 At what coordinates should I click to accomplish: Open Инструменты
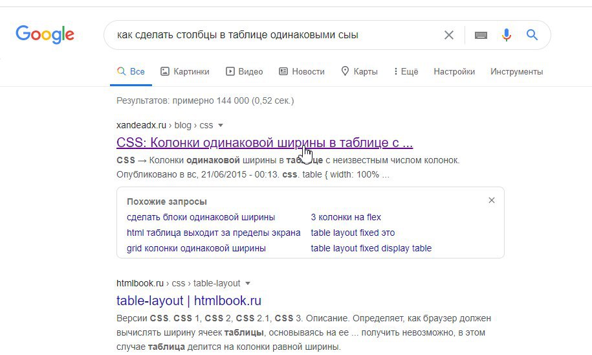pos(516,71)
